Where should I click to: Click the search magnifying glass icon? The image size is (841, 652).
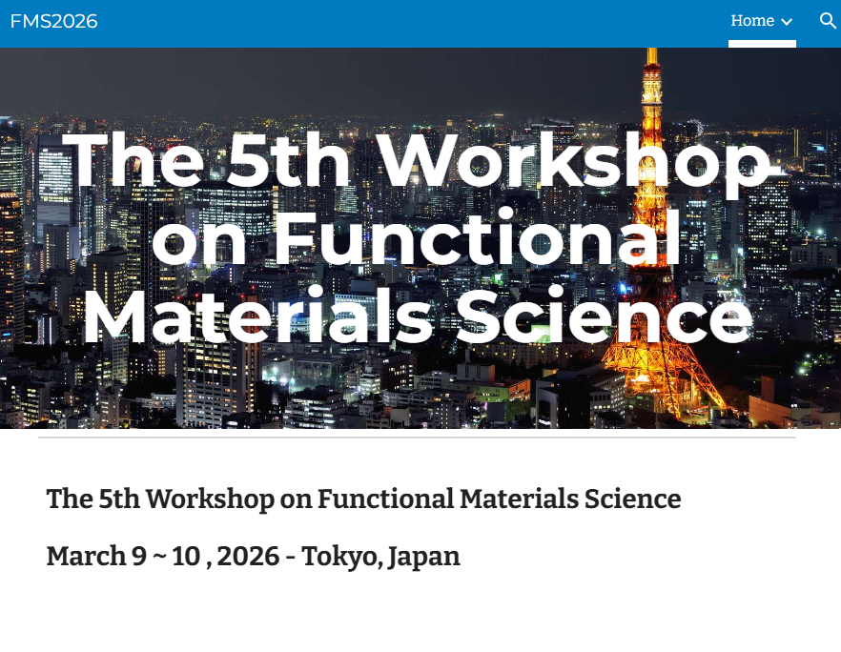[827, 21]
